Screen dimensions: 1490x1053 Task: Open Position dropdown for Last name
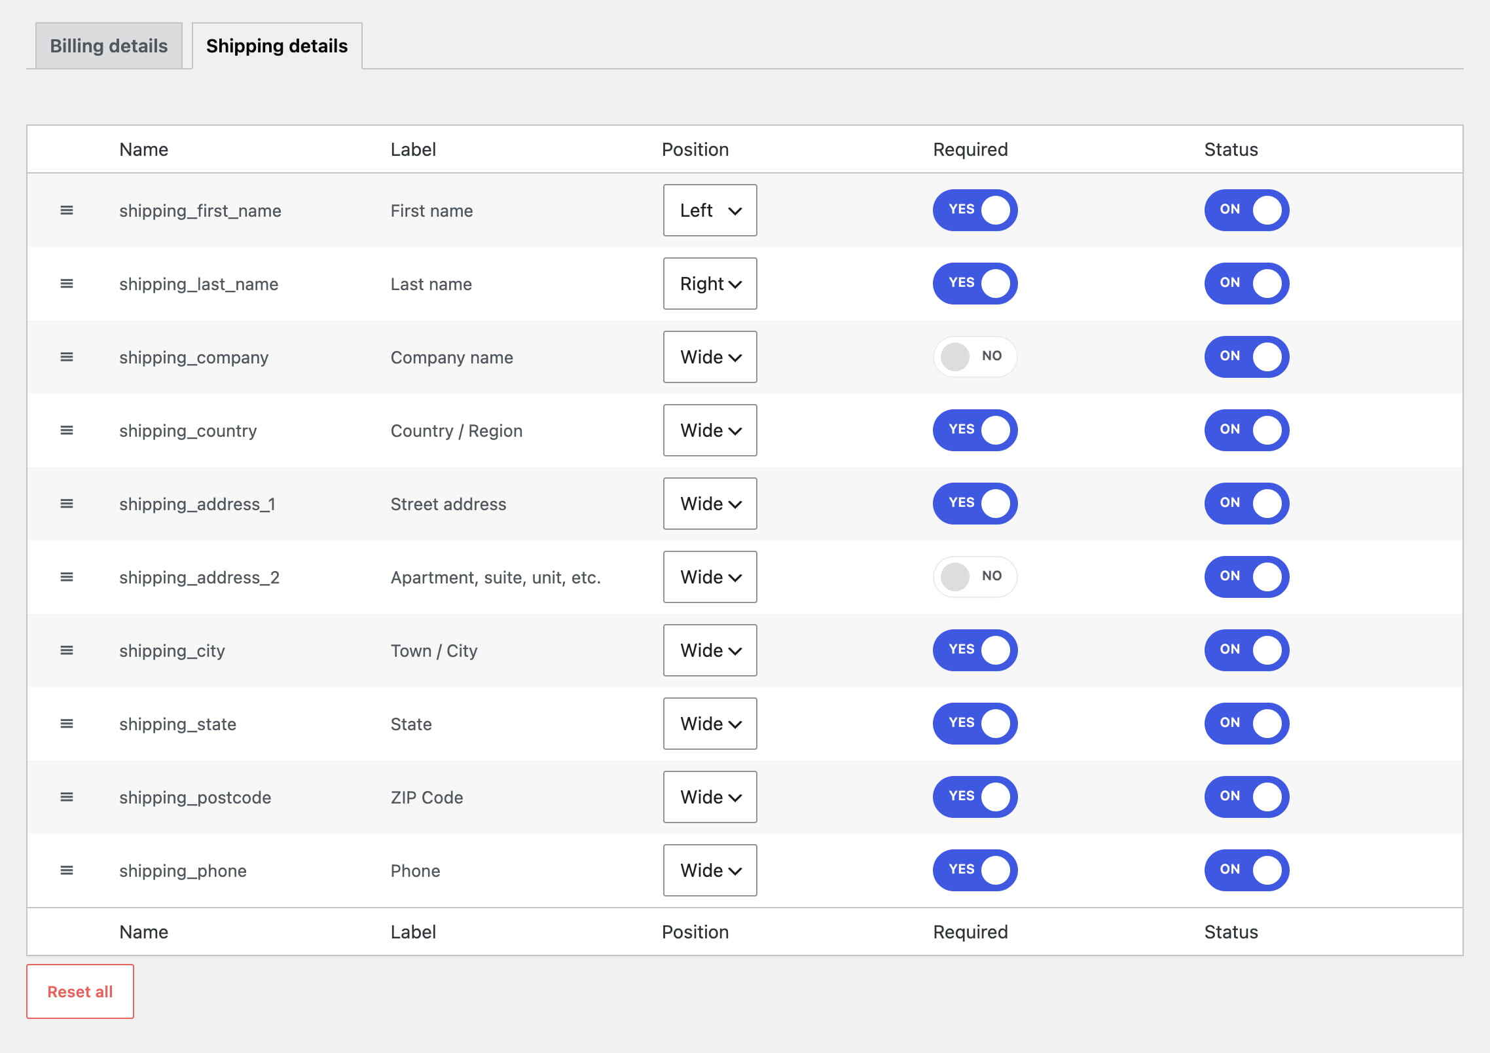(x=710, y=284)
